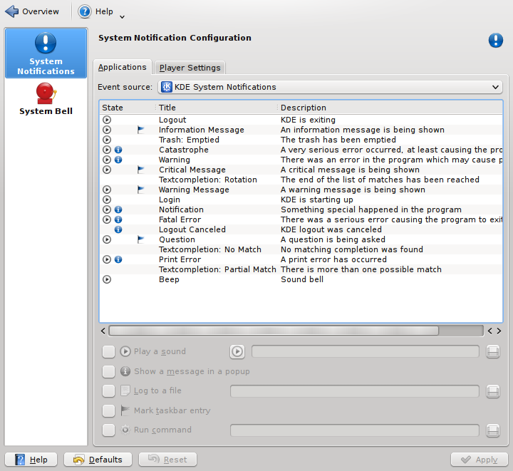Screen dimensions: 513x471
Task: Toggle Show a message in a popup
Action: (108, 371)
